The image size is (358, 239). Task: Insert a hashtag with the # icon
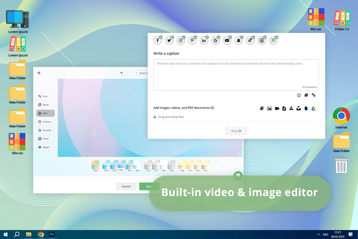tap(306, 95)
